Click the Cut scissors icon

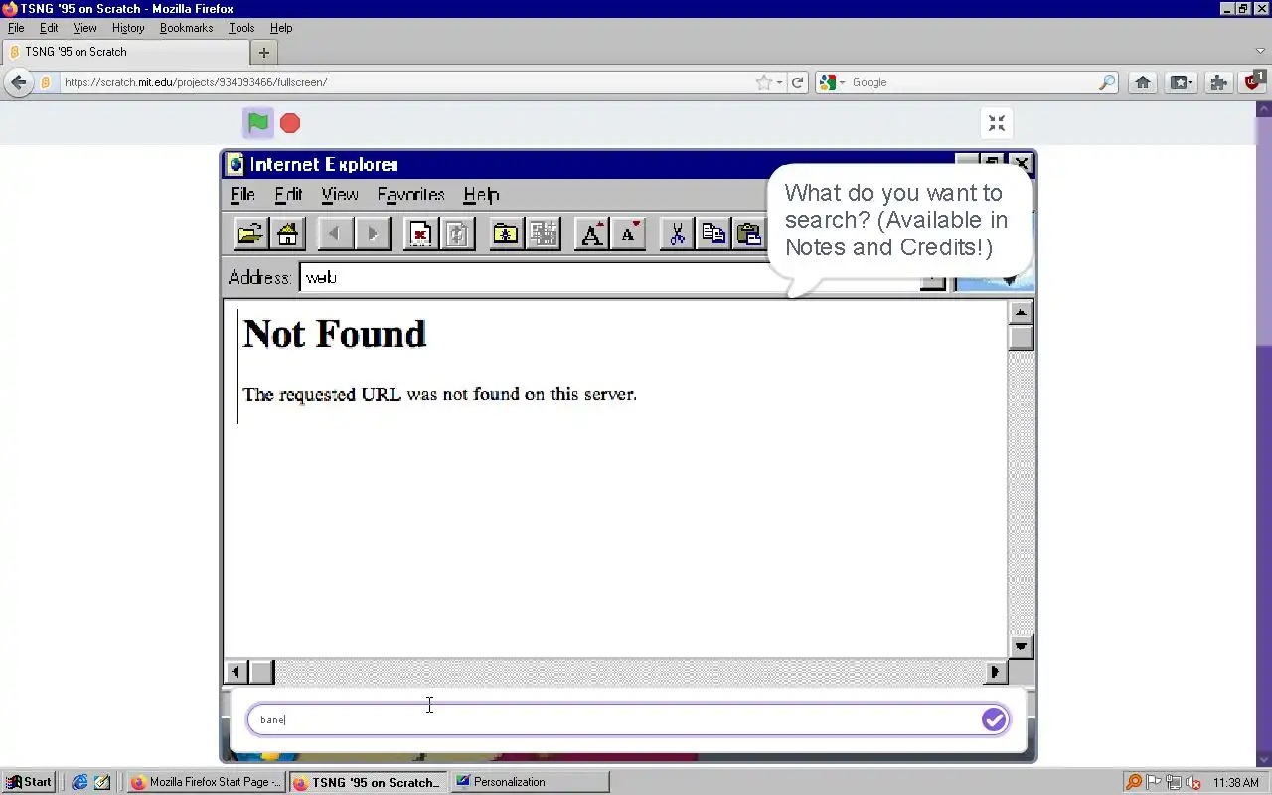(x=677, y=234)
